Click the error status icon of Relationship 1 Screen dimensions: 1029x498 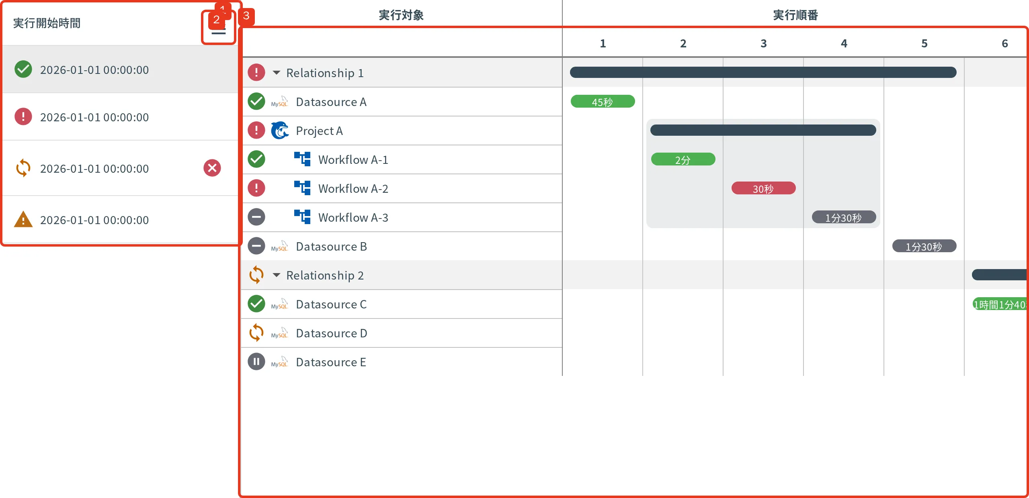coord(256,73)
